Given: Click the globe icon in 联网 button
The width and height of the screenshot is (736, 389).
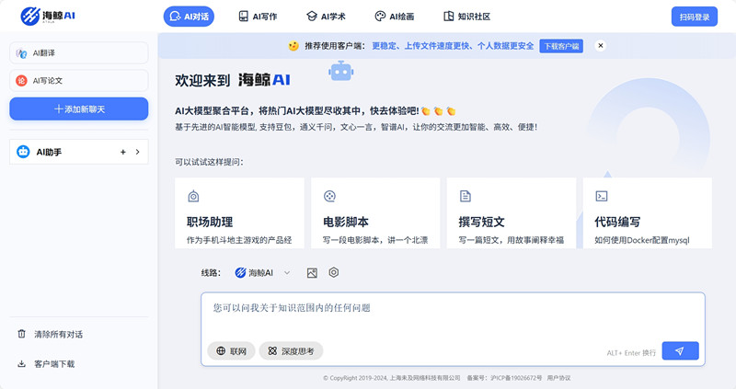Looking at the screenshot, I should point(221,351).
